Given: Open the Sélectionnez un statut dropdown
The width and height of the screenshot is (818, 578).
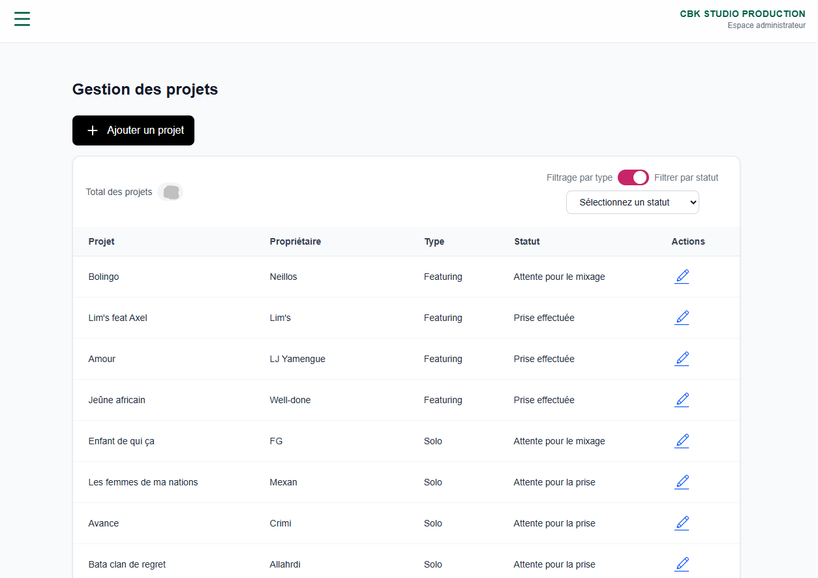Looking at the screenshot, I should [x=633, y=202].
